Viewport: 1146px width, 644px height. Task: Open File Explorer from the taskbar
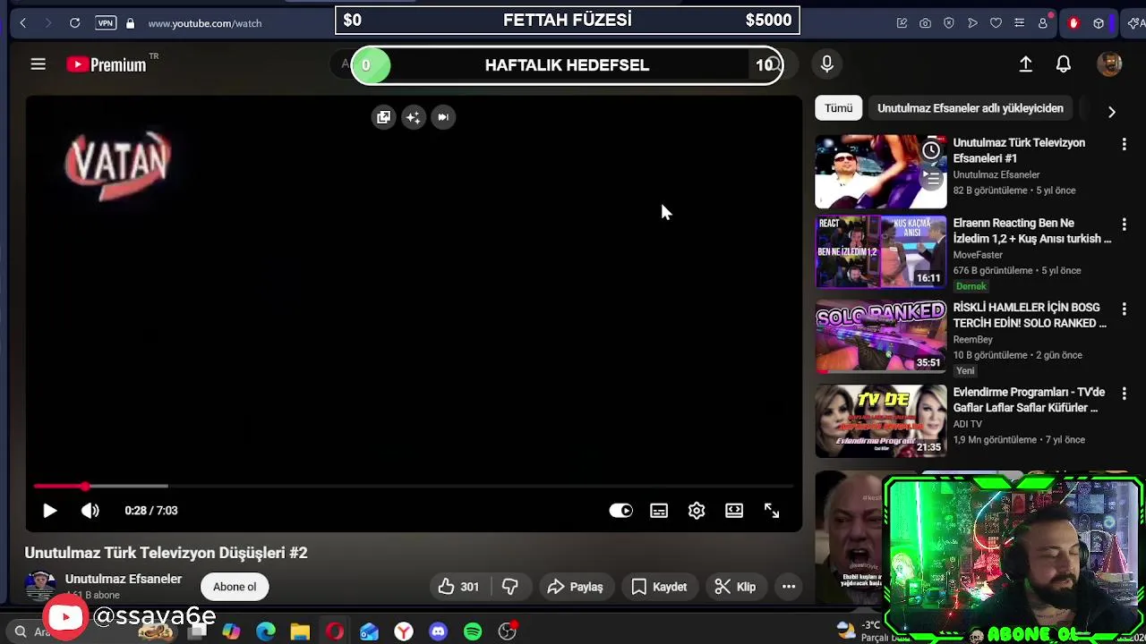[300, 631]
